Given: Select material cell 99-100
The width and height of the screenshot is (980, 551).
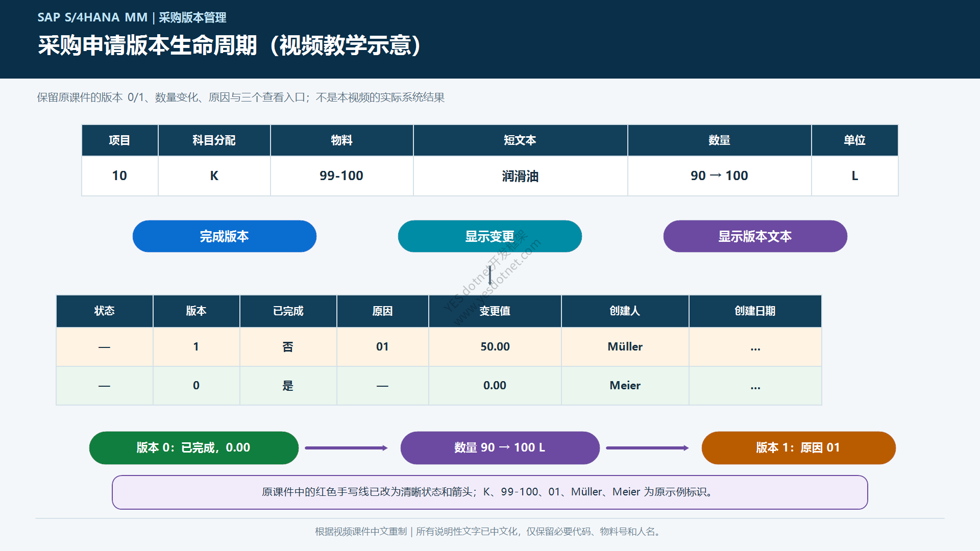Looking at the screenshot, I should pyautogui.click(x=342, y=176).
